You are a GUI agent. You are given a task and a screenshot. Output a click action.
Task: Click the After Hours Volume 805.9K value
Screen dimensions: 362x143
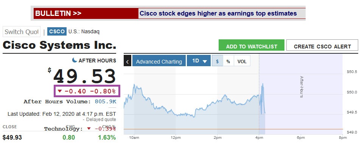click(x=106, y=101)
